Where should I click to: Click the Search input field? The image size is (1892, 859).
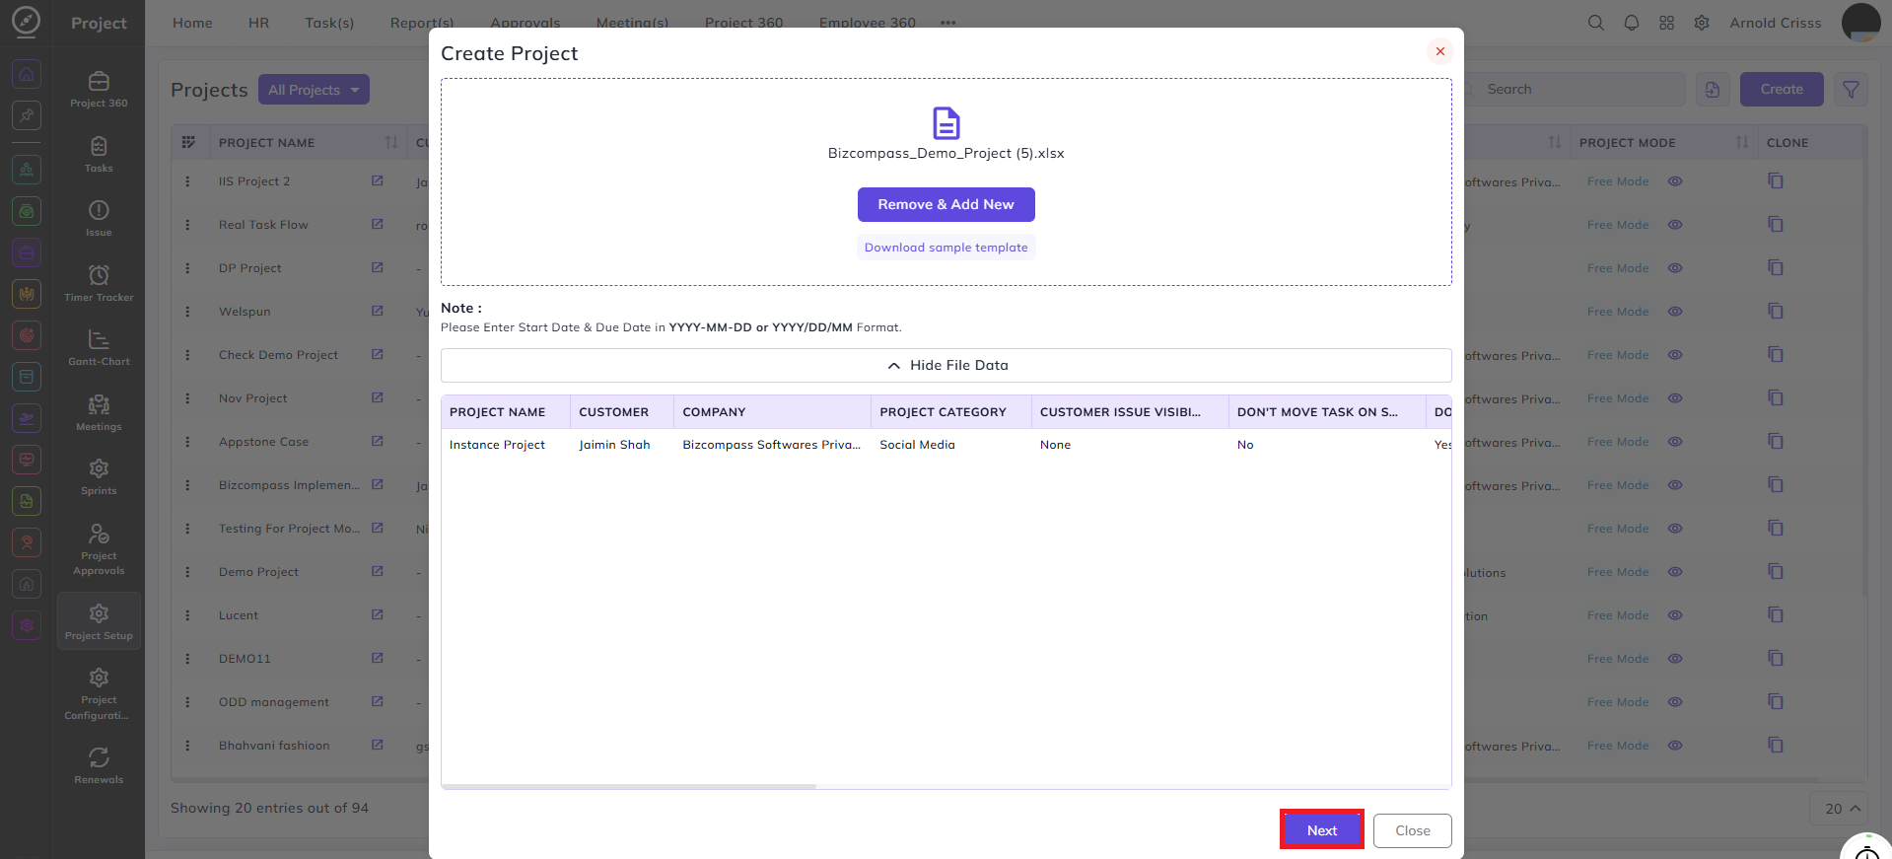(1573, 90)
